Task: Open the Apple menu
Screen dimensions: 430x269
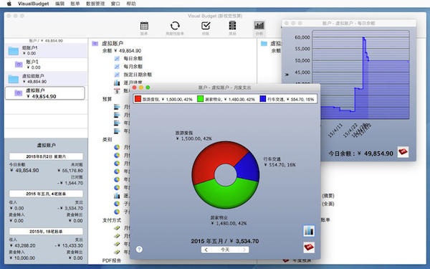Action: 9,4
